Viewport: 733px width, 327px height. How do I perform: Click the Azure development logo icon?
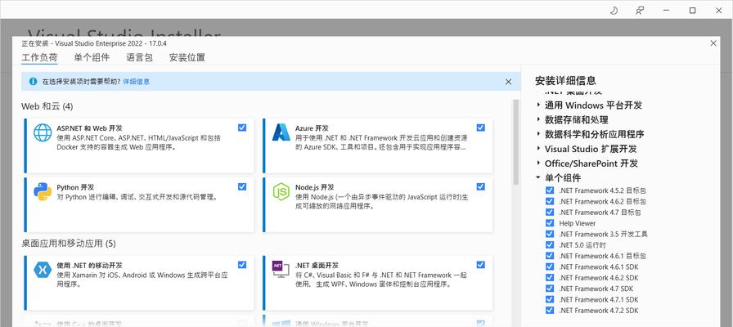pos(281,132)
